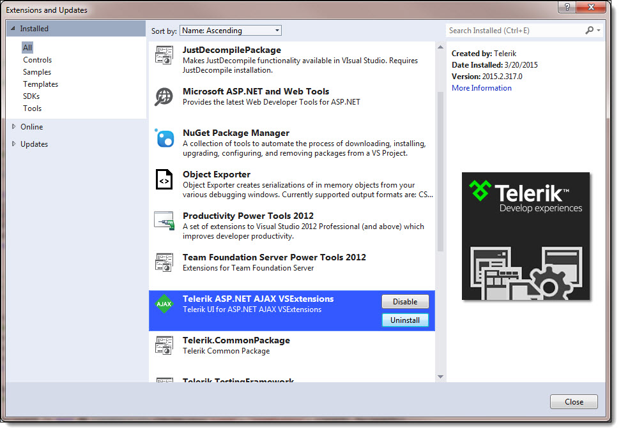
Task: Expand the Online category
Action: coord(13,126)
